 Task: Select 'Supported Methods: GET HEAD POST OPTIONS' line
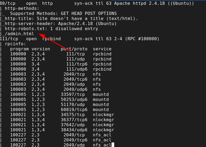pyautogui.click(x=64, y=14)
